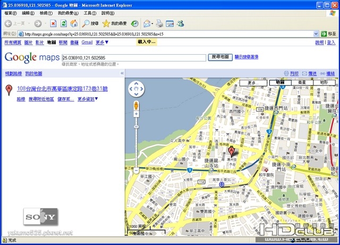This screenshot has width=340, height=245.
Task: Open the 檢視(V) menu
Action: tap(46, 13)
